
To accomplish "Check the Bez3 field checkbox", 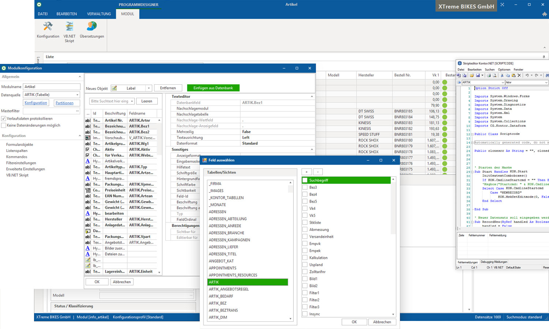I will [x=305, y=187].
